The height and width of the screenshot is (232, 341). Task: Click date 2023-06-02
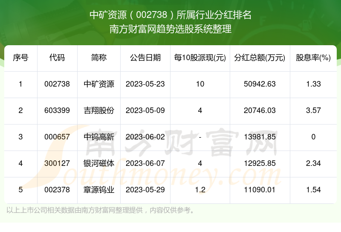coord(145,137)
